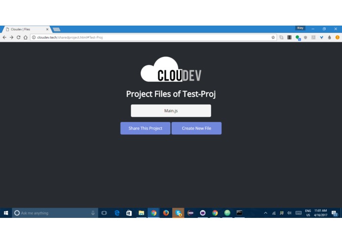The width and height of the screenshot is (342, 243).
Task: Open the browser home page icon
Action: (26, 37)
